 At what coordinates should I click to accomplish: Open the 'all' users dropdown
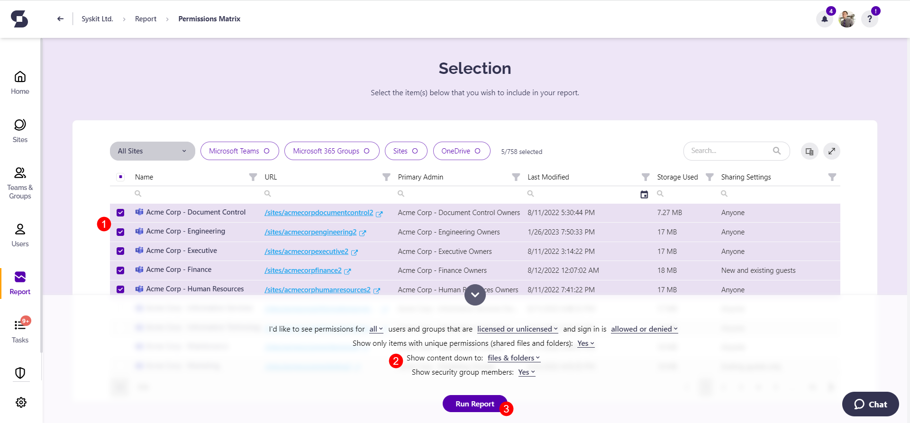click(376, 329)
